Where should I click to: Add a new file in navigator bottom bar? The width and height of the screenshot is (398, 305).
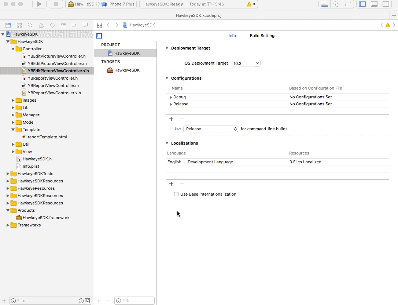click(4, 301)
